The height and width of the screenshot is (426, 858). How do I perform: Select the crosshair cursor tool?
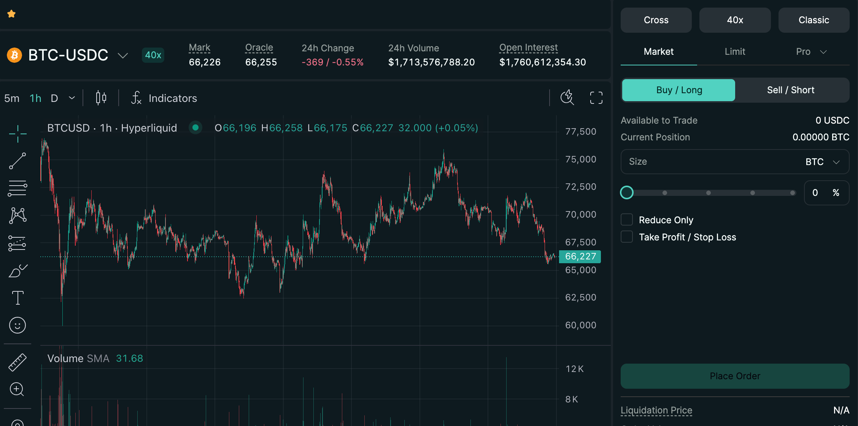(17, 134)
